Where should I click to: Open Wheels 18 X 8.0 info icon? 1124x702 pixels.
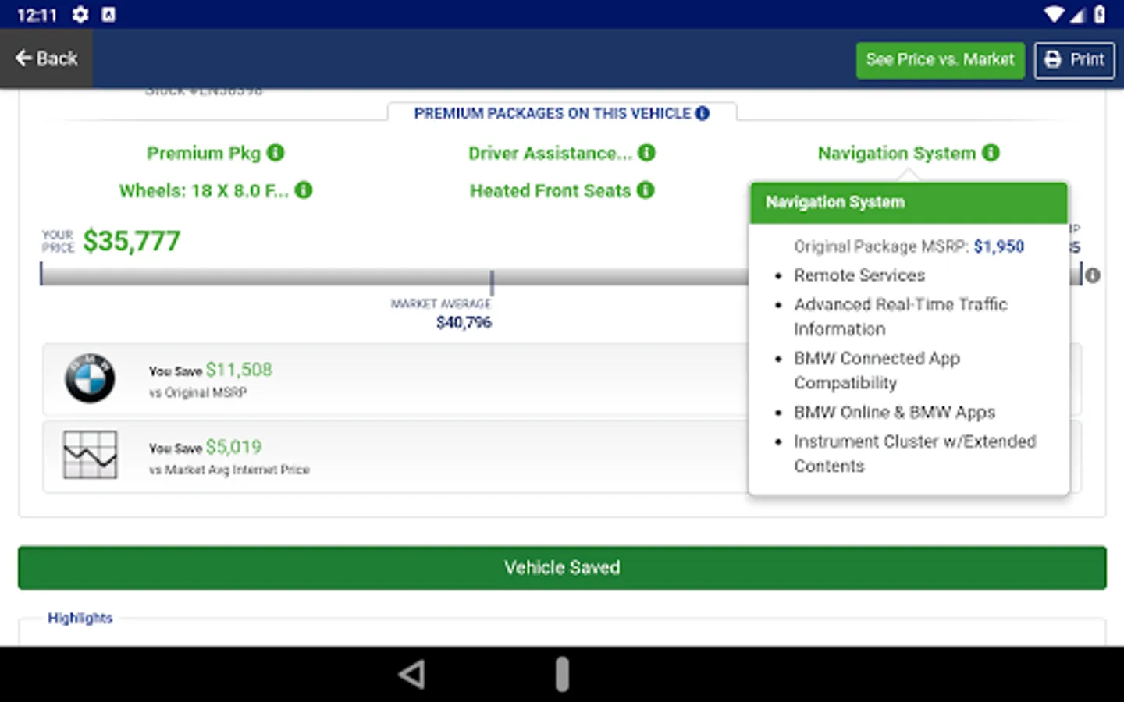(x=304, y=190)
